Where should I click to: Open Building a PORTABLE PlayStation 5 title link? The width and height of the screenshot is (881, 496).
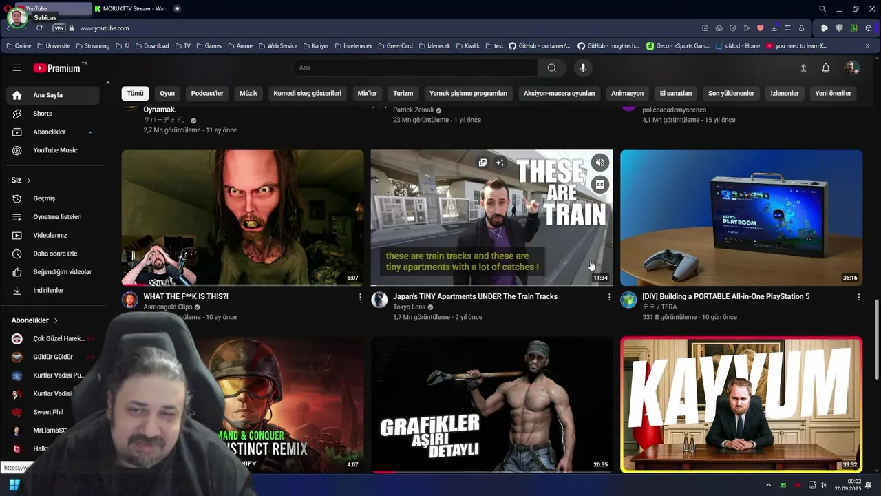point(725,296)
